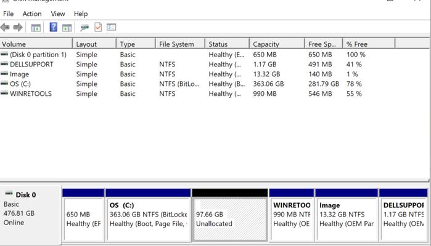The width and height of the screenshot is (431, 246).
Task: Select the DELLSUPPORT volume row
Action: pos(31,64)
